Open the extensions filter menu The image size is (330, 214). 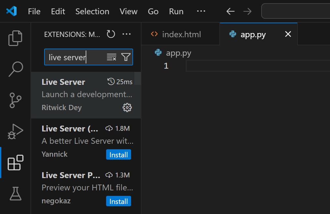point(126,57)
